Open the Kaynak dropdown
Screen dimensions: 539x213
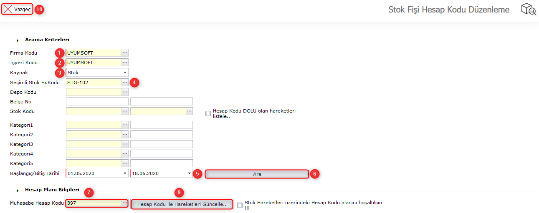124,73
